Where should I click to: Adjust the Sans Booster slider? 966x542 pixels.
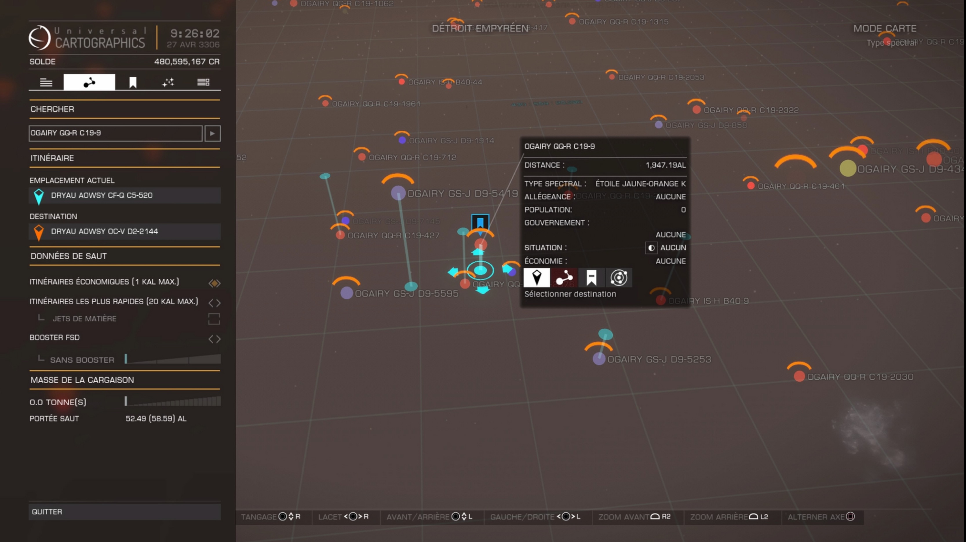click(173, 359)
